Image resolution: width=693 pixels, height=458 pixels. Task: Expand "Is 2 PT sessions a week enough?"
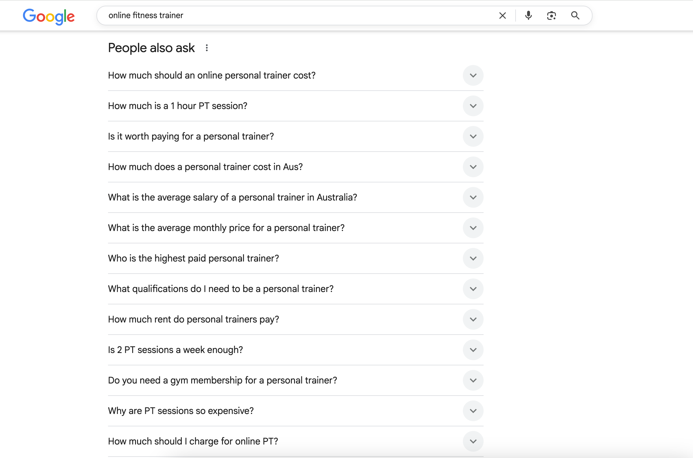point(473,350)
